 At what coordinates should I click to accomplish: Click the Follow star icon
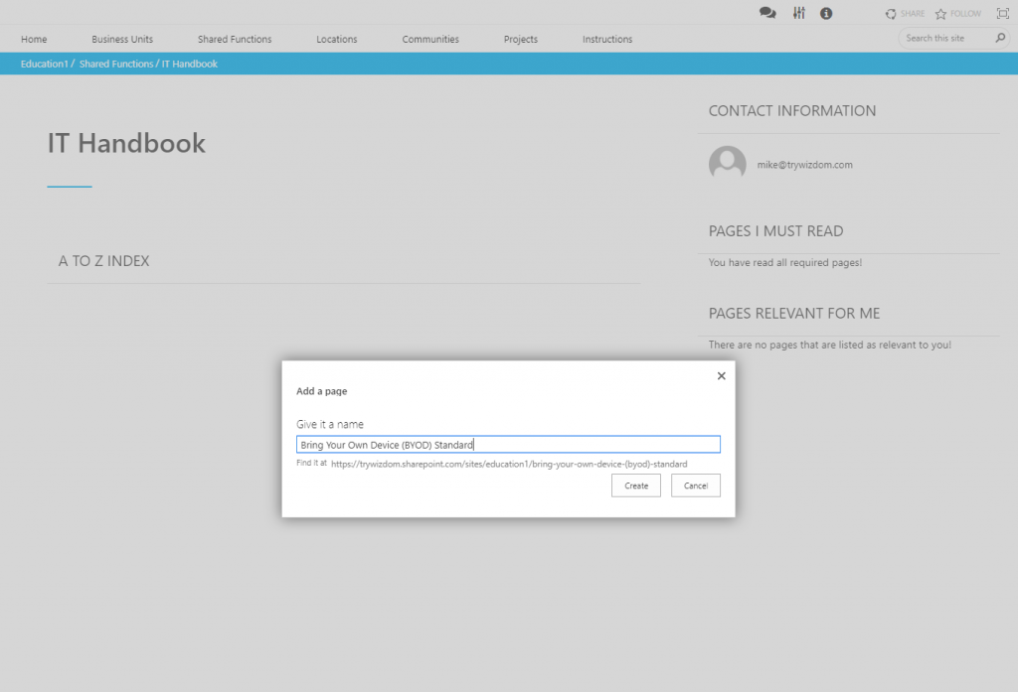pos(940,14)
